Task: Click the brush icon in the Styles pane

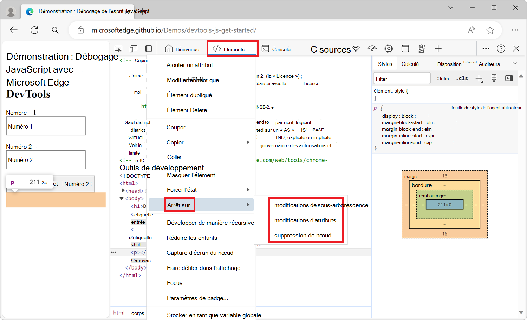Action: tap(494, 78)
